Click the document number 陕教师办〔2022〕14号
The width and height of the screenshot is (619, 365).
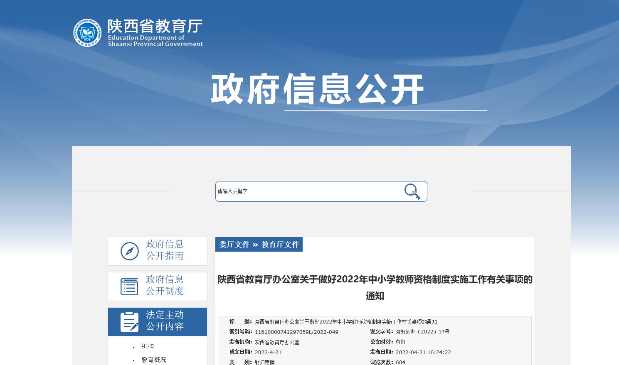click(422, 332)
